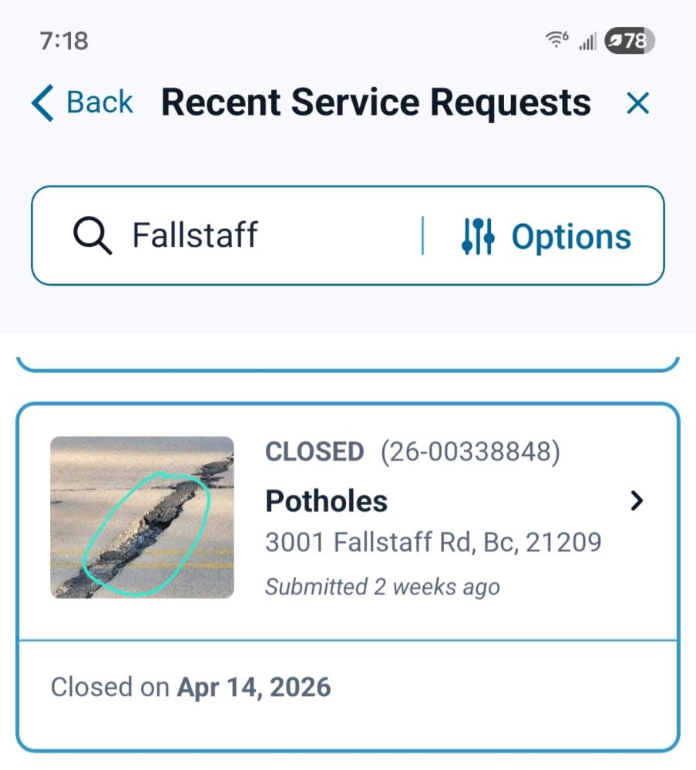Open the partially visible card above
This screenshot has height=770, width=696.
(348, 364)
